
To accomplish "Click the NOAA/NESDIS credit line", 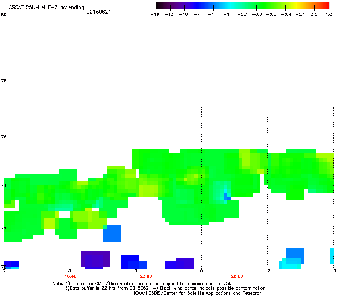I will 197,293.
